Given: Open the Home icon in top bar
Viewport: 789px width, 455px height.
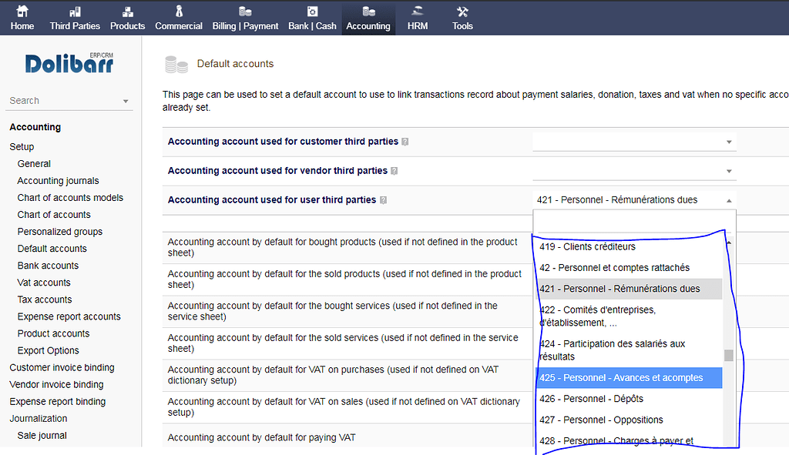Looking at the screenshot, I should [x=22, y=12].
